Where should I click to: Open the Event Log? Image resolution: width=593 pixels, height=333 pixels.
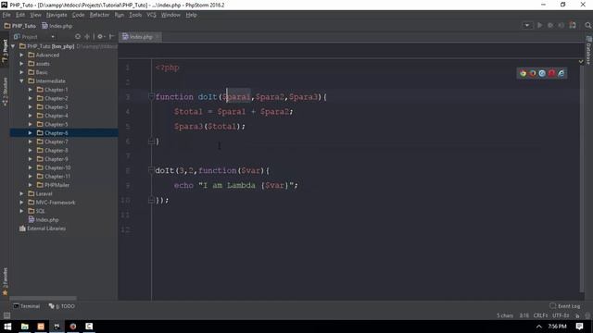pos(564,306)
